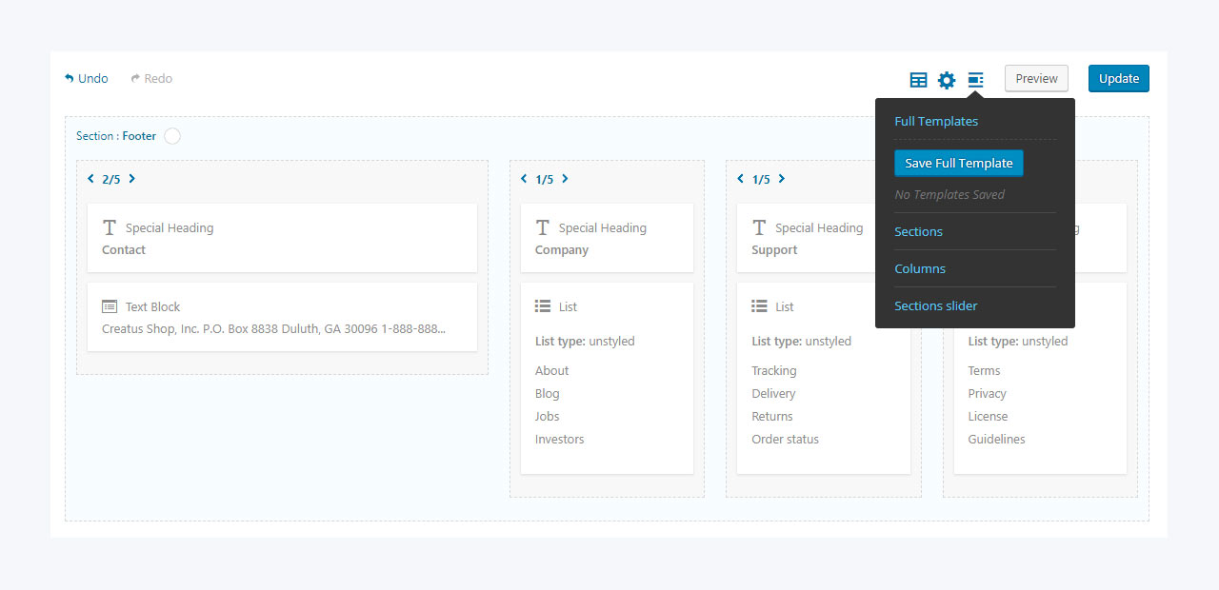This screenshot has width=1219, height=590.
Task: Click the Privacy list item
Action: [988, 394]
